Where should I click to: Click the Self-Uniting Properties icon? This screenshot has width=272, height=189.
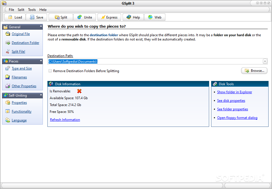tap(8, 102)
